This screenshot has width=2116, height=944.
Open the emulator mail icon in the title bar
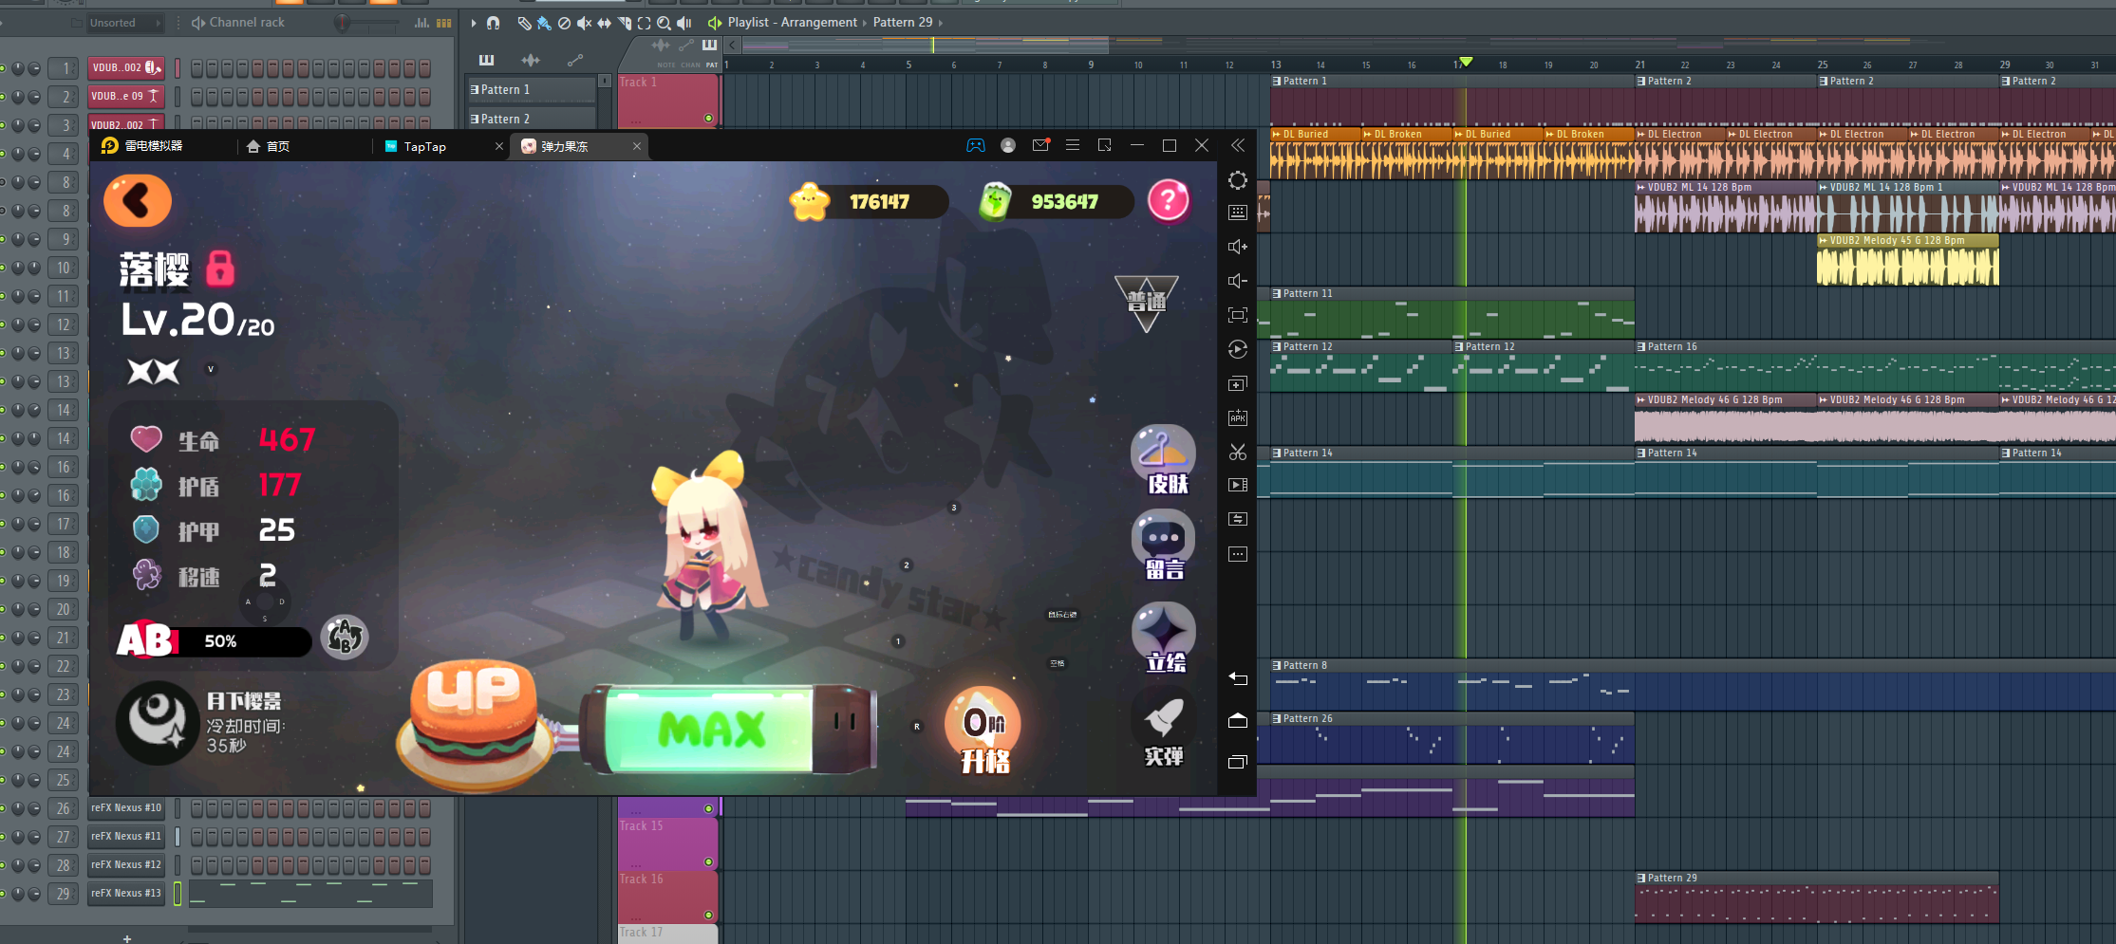tap(1040, 145)
